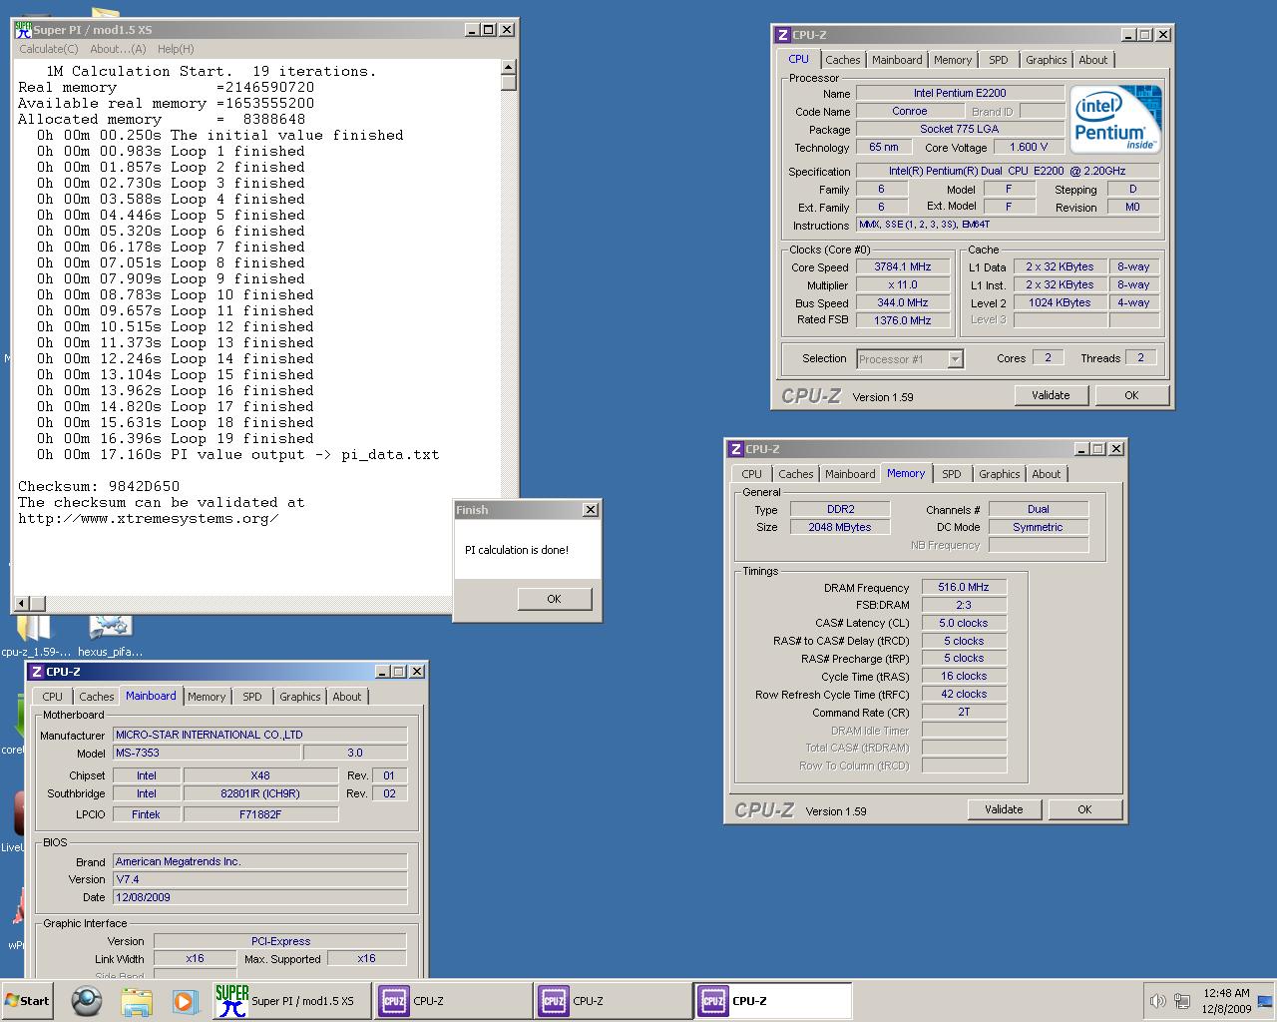
Task: Open the cpu-z_1.59 desktop folder icon
Action: [x=34, y=633]
